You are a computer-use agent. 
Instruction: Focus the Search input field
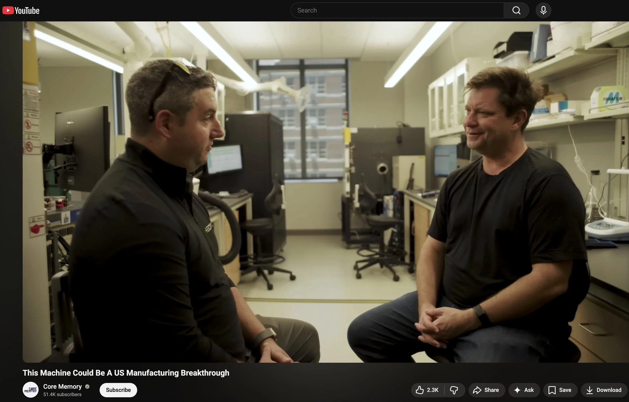tap(397, 11)
